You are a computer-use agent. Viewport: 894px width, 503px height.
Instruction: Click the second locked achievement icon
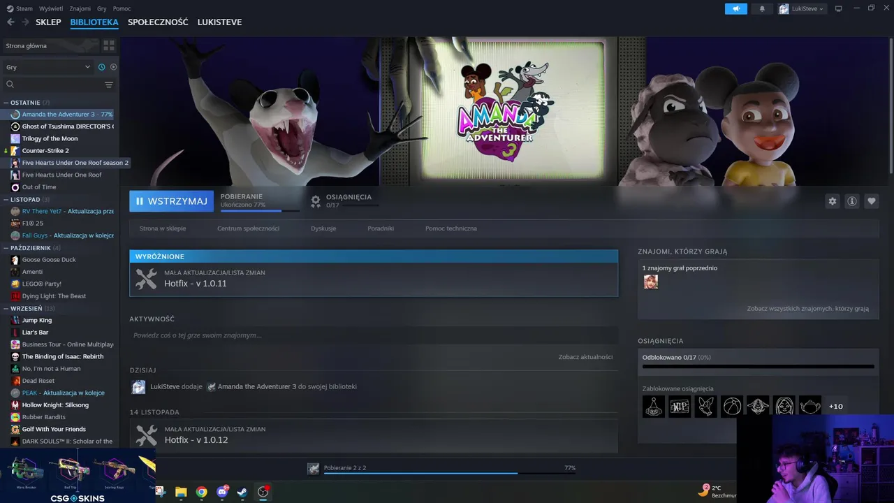(680, 406)
